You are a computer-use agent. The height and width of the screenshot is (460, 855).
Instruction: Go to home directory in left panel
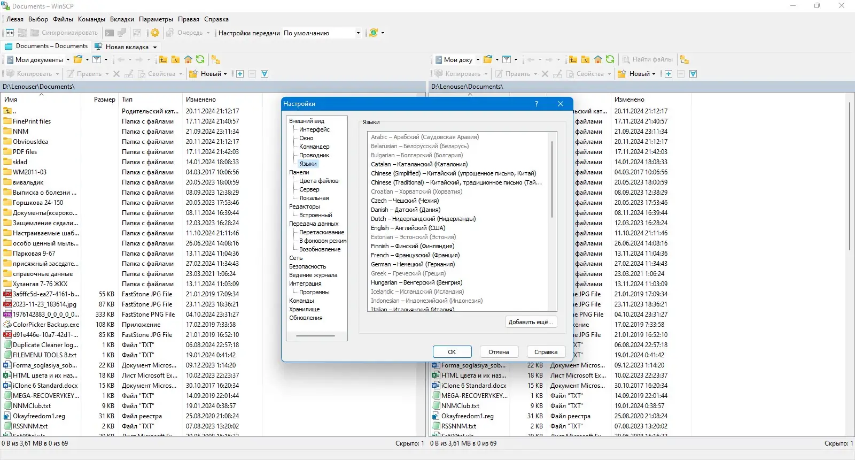[188, 59]
